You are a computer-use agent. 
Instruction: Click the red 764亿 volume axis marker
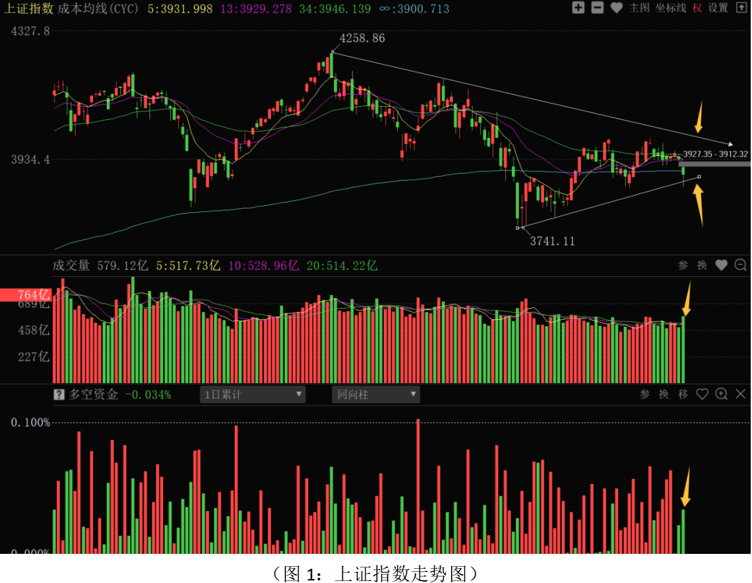pos(26,294)
